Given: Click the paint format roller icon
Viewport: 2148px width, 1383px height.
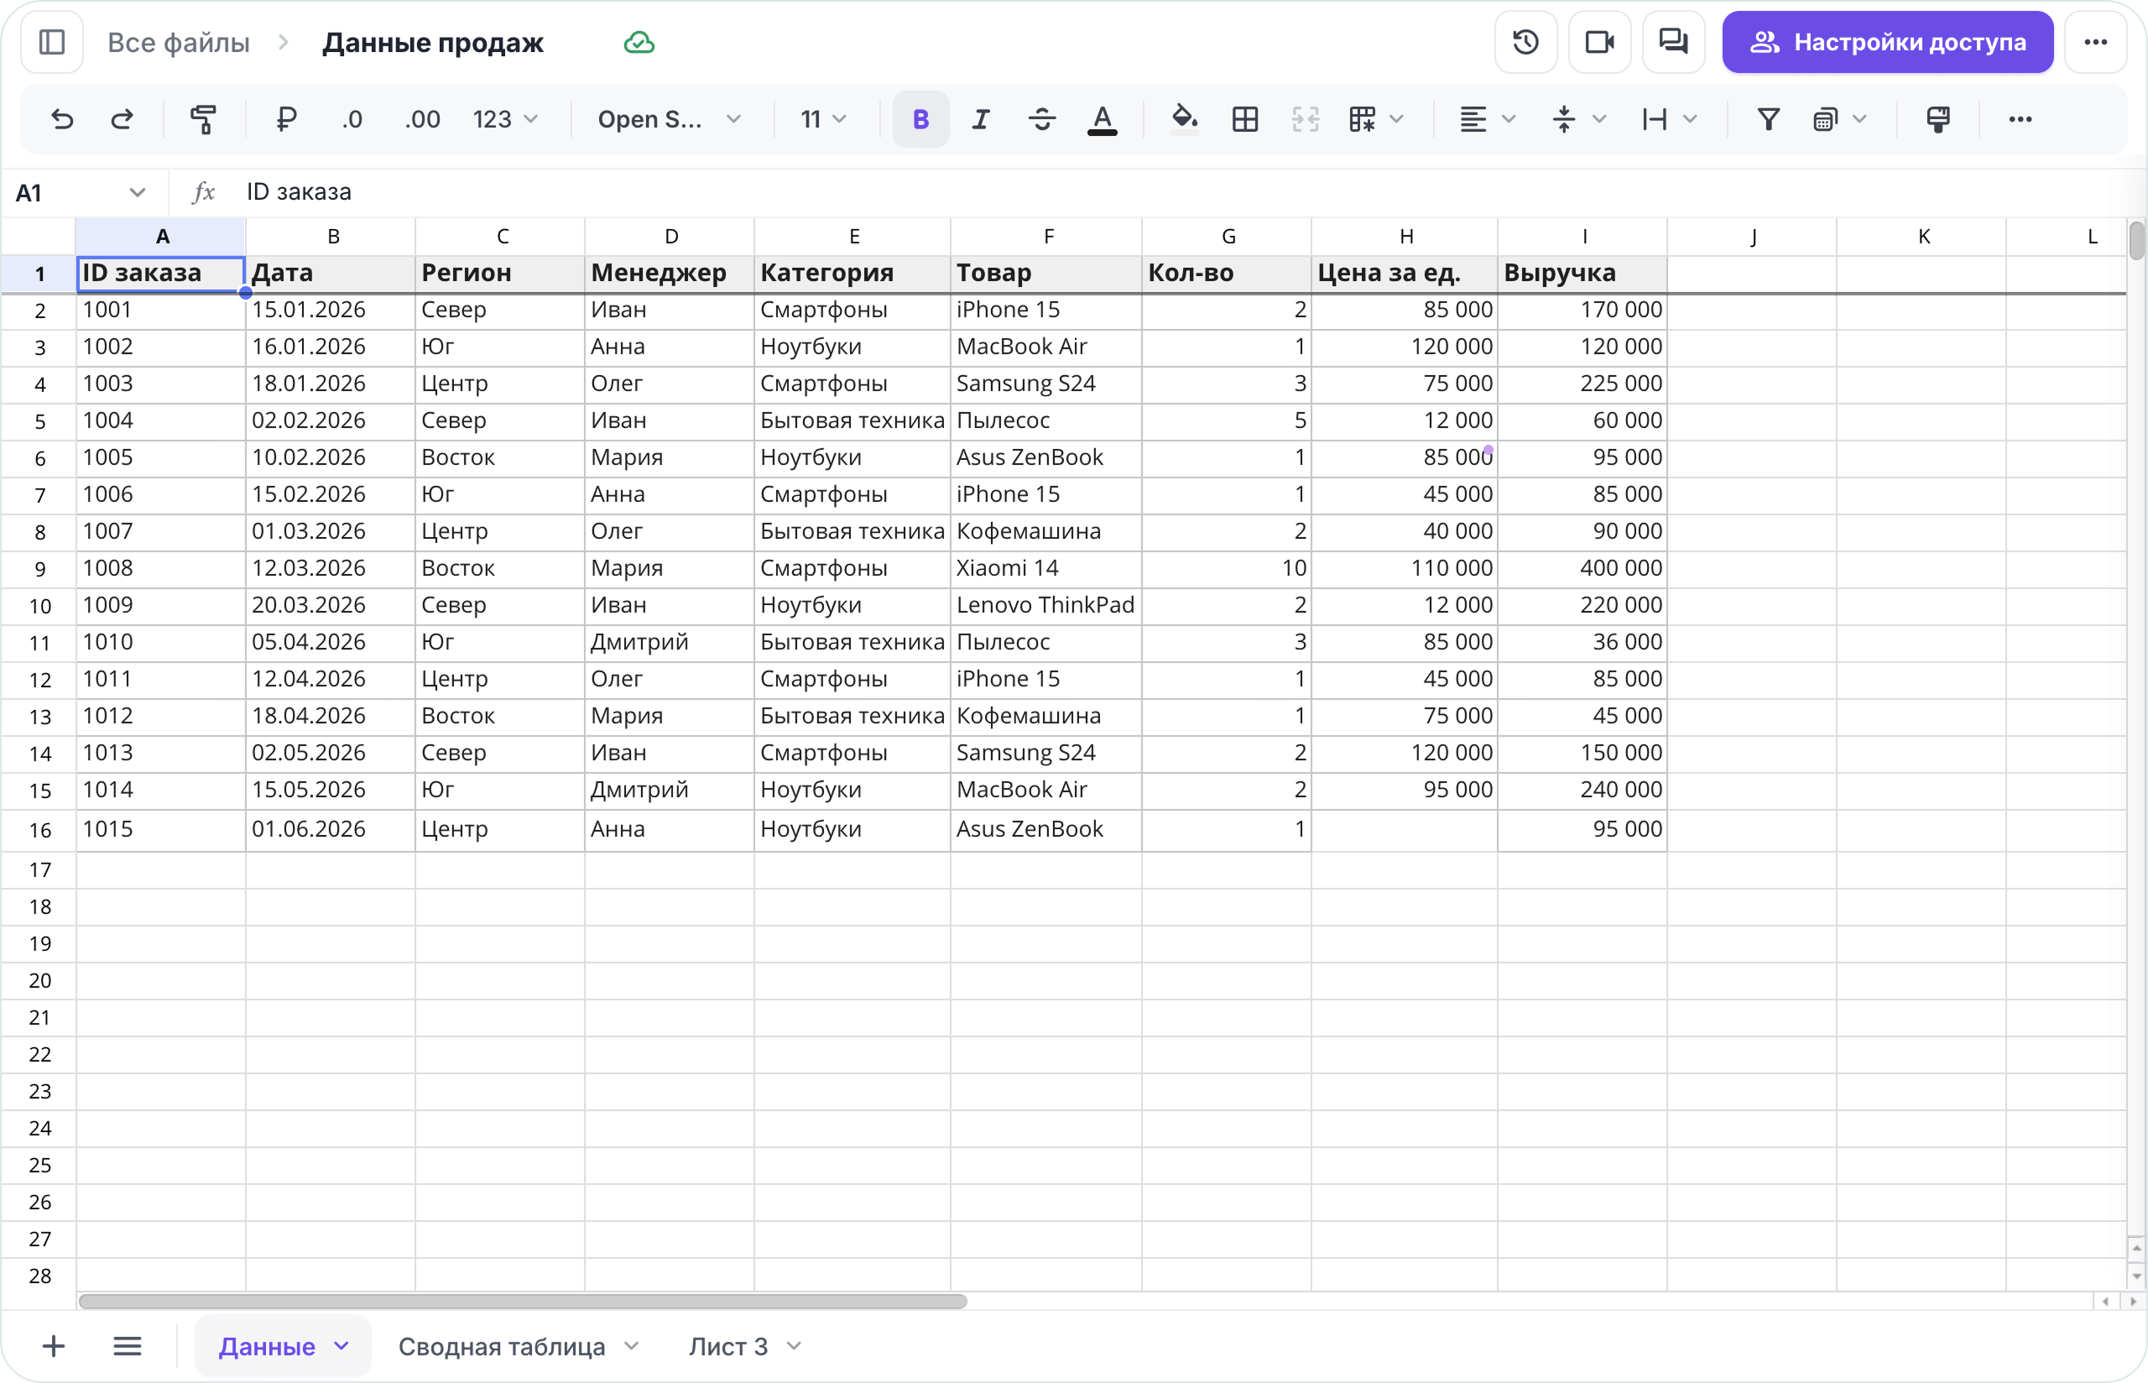Looking at the screenshot, I should pos(204,119).
